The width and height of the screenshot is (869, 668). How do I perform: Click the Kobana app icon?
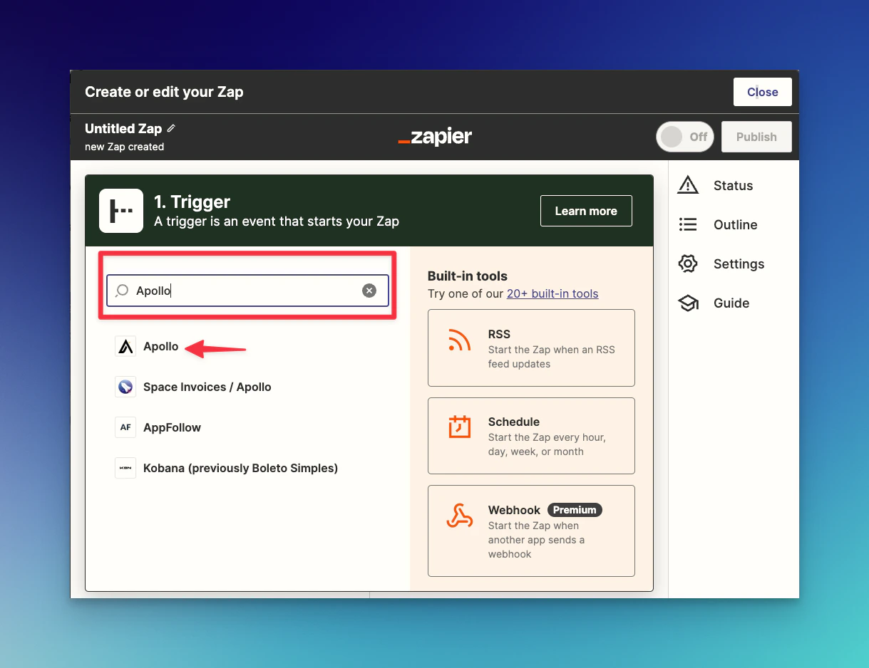(x=125, y=469)
